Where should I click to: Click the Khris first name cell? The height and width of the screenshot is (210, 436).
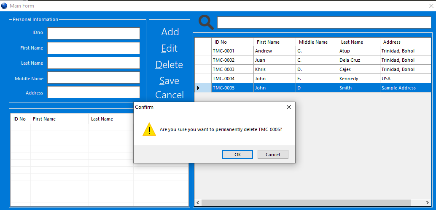(275, 69)
